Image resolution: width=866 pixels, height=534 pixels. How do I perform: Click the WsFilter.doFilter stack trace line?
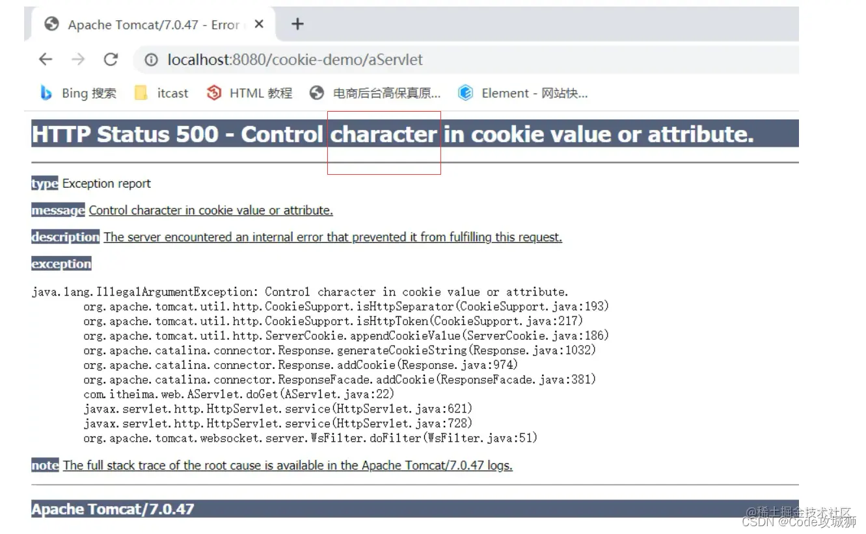(x=310, y=438)
